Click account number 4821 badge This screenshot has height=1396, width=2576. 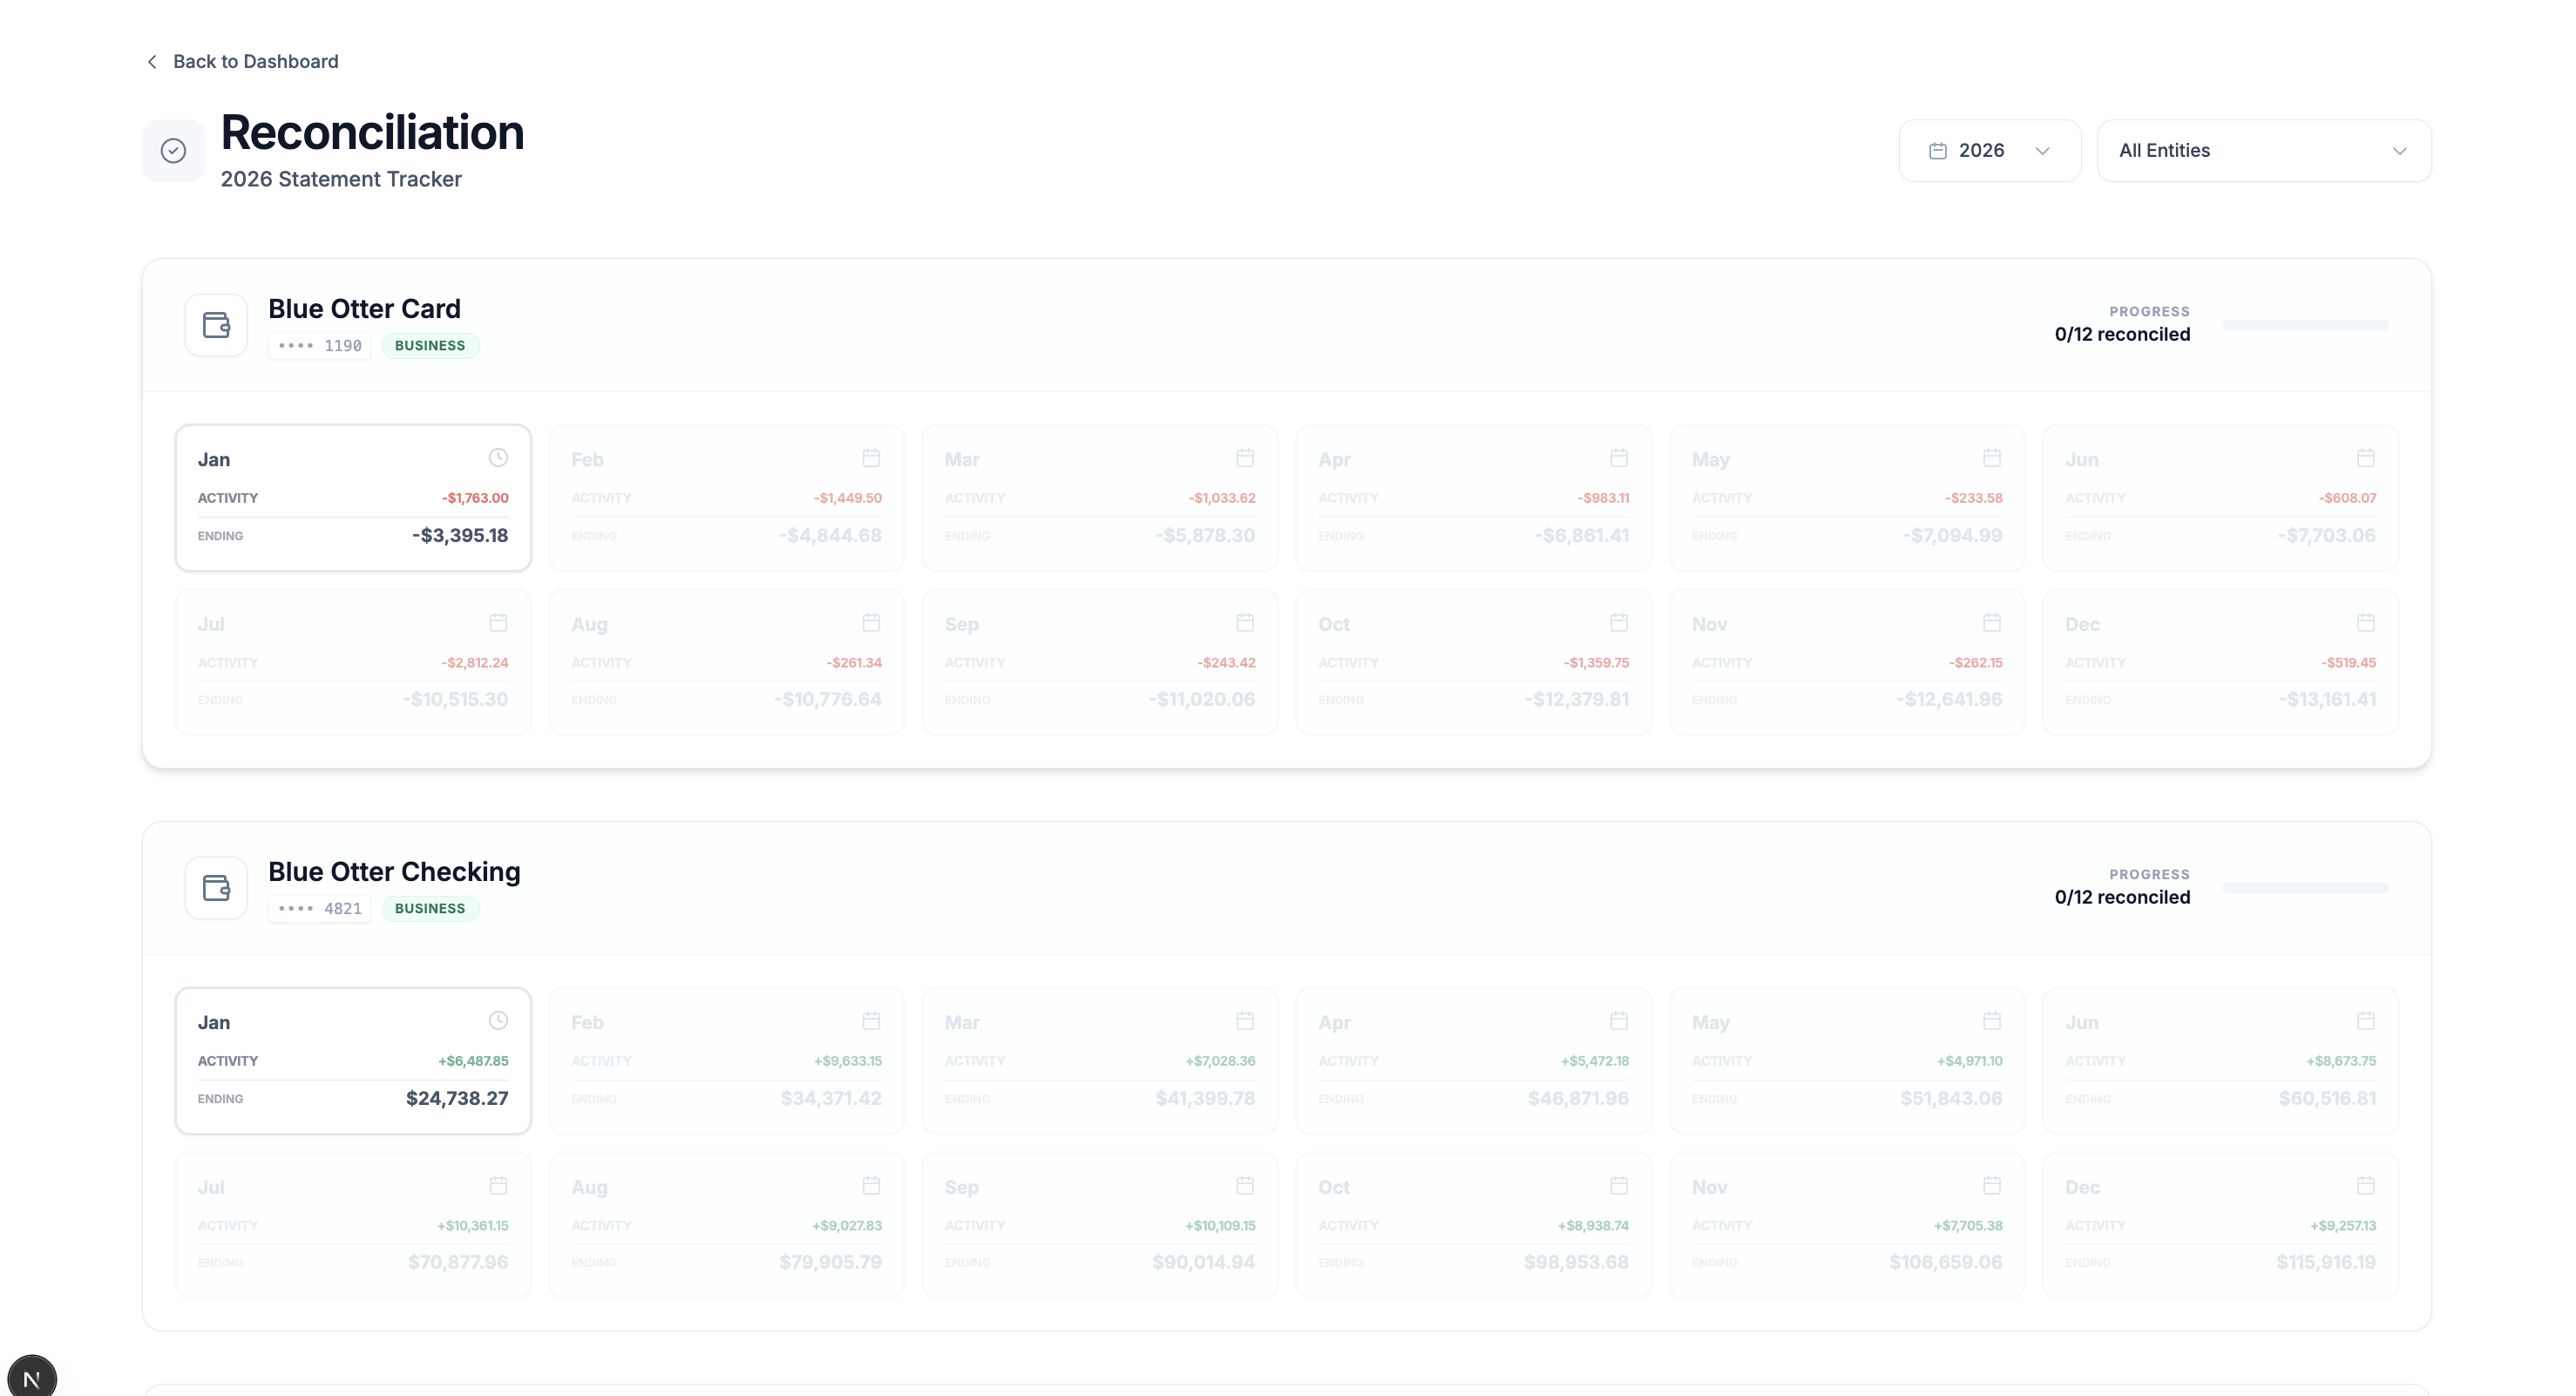[320, 909]
